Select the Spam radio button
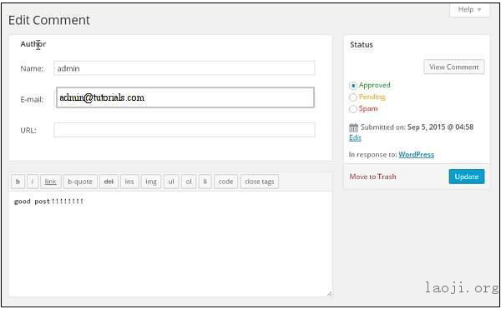Screen dimensions: 501x309 (x=352, y=109)
